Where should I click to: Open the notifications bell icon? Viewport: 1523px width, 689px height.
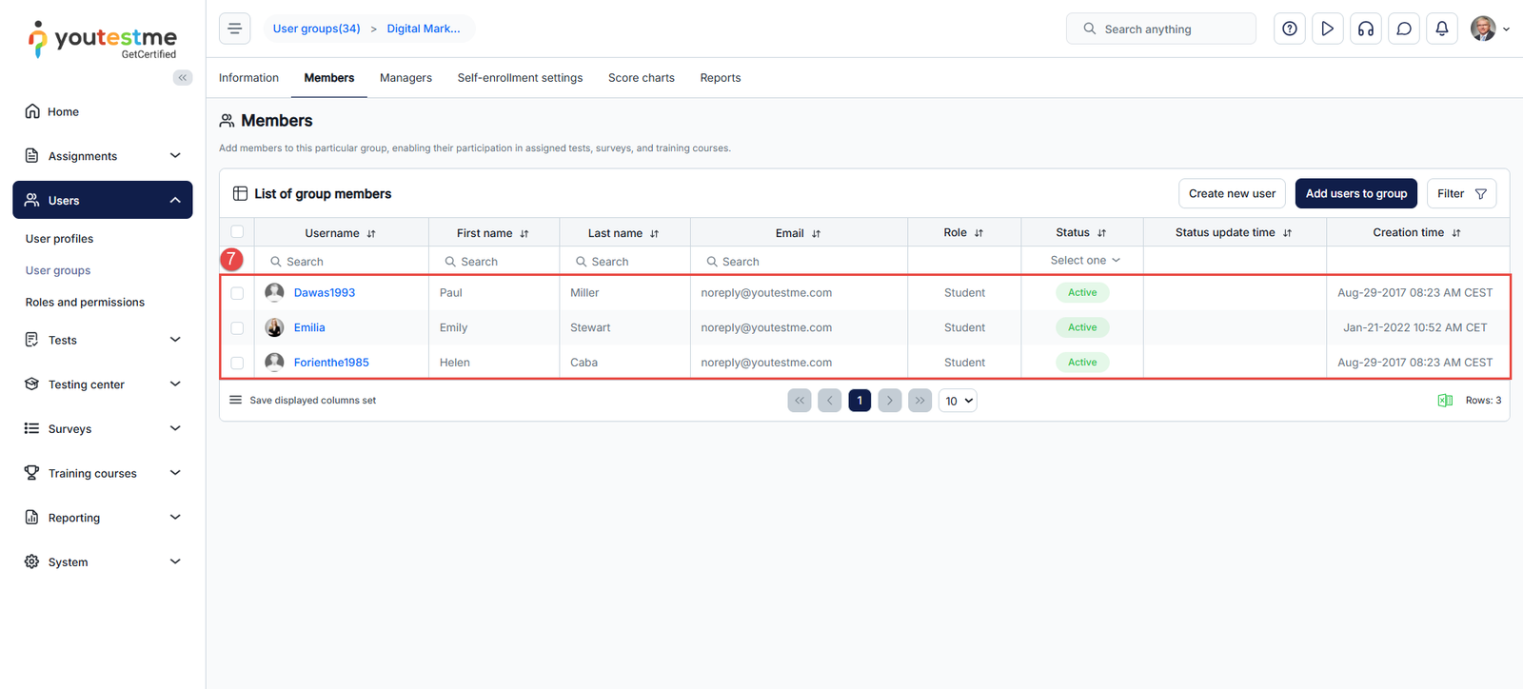pos(1441,29)
